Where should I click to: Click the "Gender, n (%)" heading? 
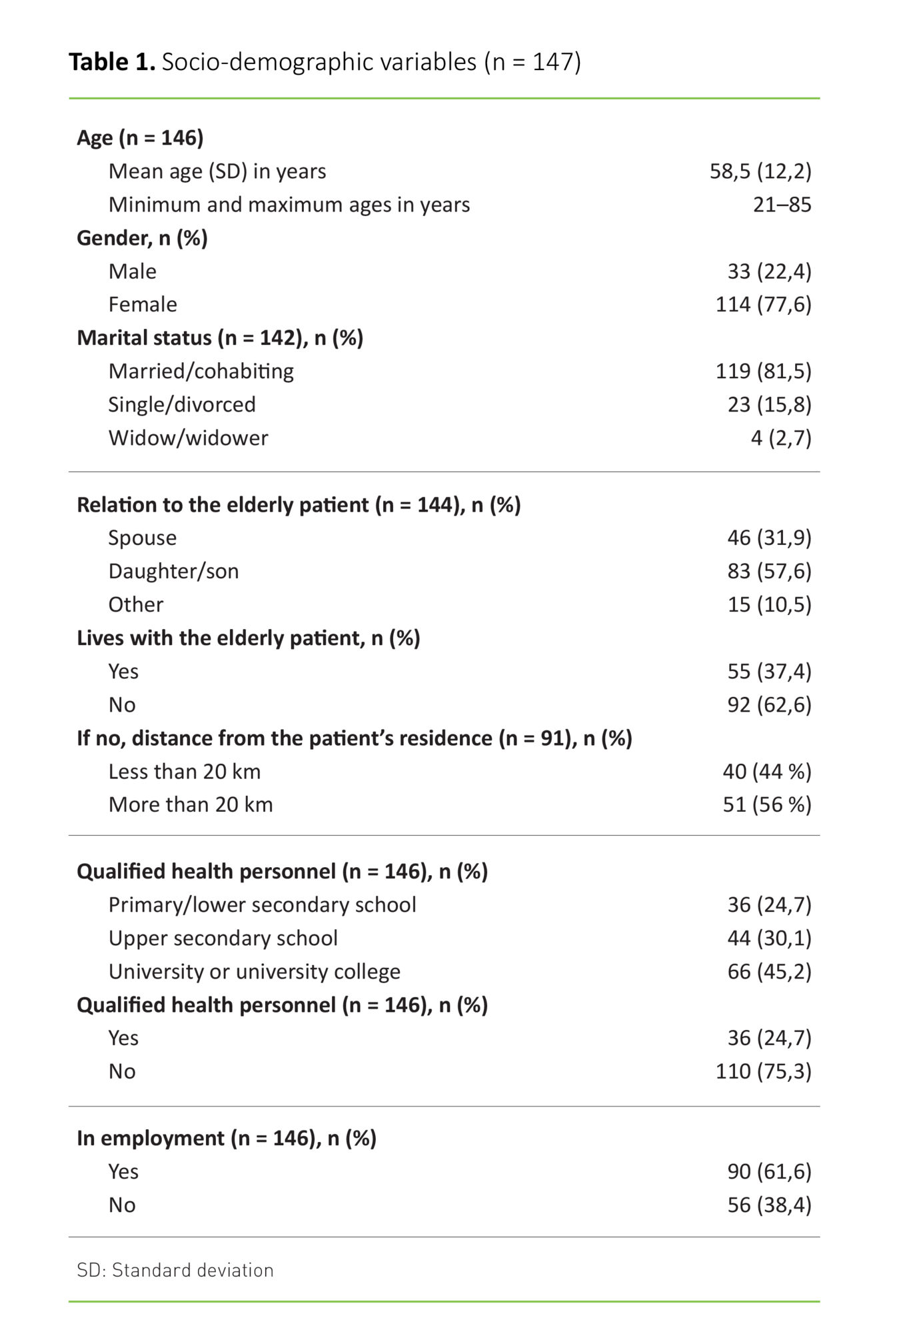pyautogui.click(x=142, y=238)
